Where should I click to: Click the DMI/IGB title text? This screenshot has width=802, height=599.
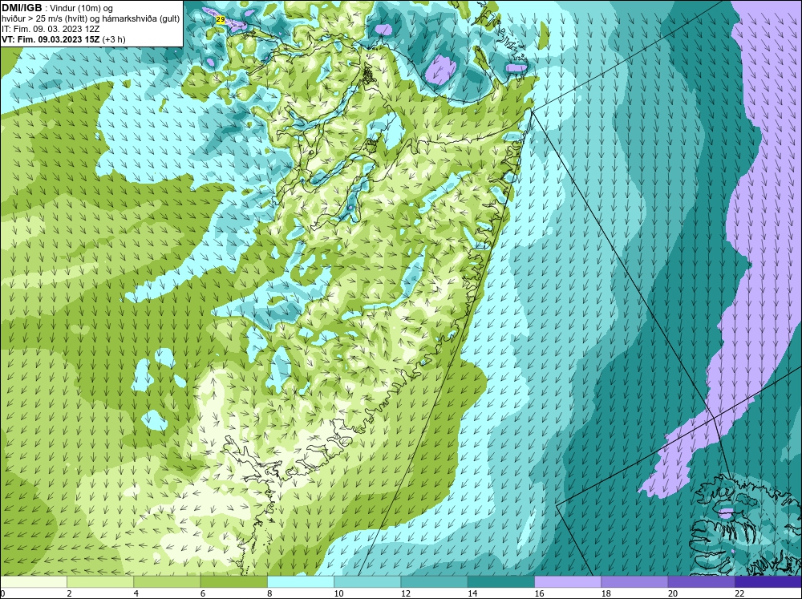[22, 8]
